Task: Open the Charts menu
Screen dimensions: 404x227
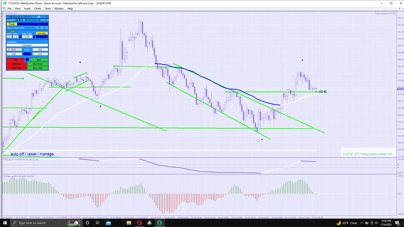Action: pyautogui.click(x=37, y=9)
